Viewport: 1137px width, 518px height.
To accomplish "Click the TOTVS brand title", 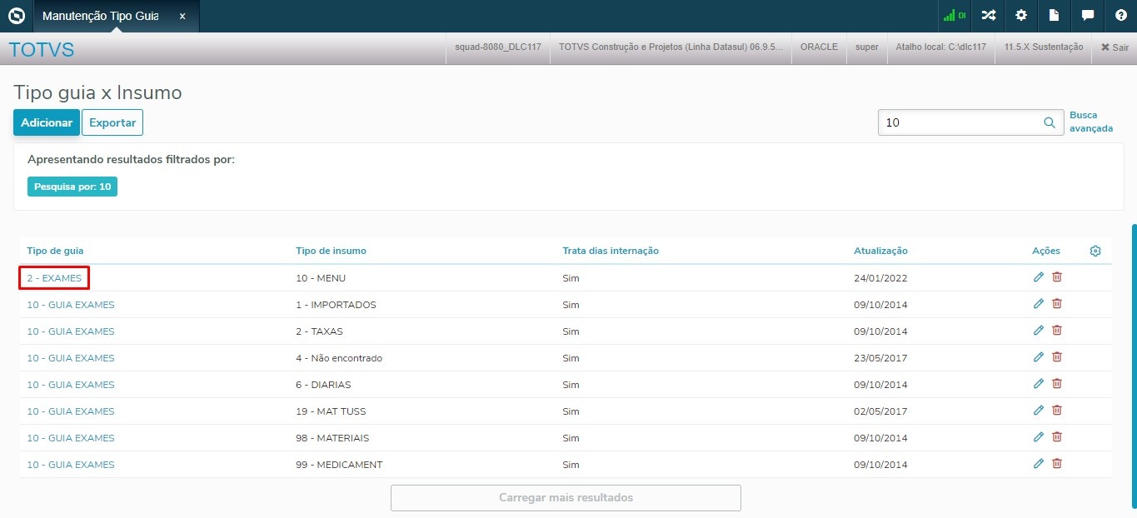I will 42,50.
